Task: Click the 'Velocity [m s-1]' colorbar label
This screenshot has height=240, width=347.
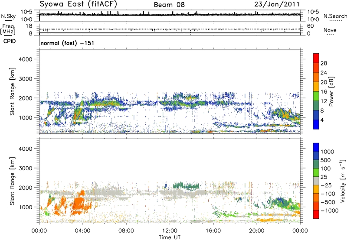Action: click(343, 181)
